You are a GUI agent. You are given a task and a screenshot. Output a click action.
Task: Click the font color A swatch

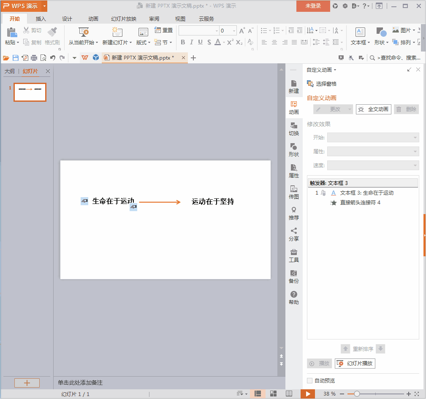(x=217, y=42)
